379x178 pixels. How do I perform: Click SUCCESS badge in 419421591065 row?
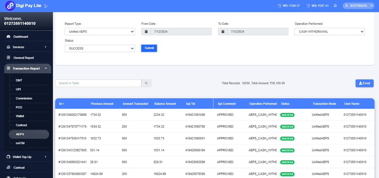(287, 115)
